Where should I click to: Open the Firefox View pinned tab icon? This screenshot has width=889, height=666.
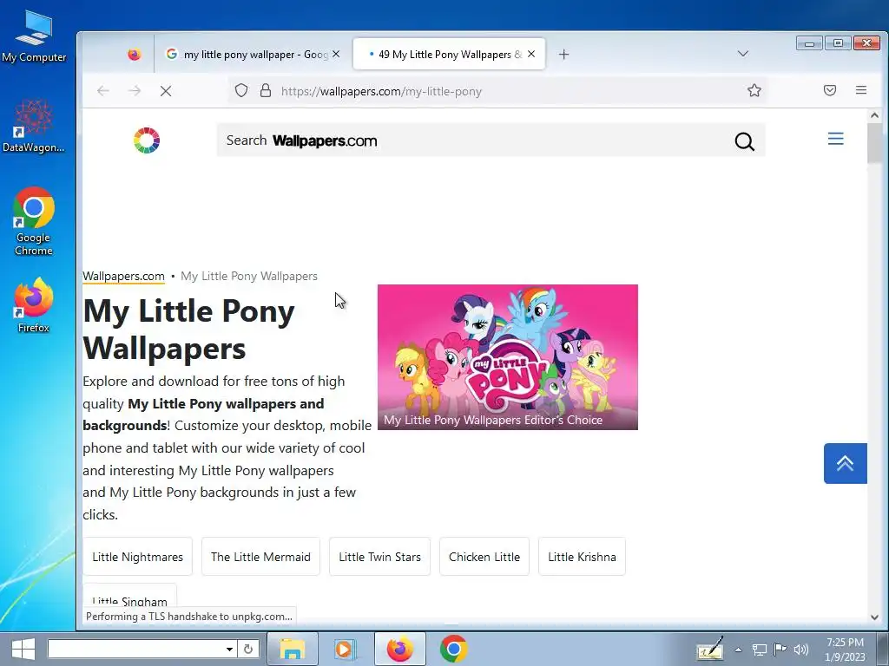(x=135, y=55)
